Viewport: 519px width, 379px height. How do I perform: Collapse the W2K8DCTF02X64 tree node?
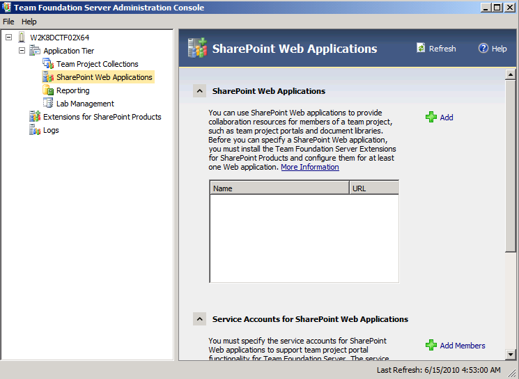click(9, 37)
